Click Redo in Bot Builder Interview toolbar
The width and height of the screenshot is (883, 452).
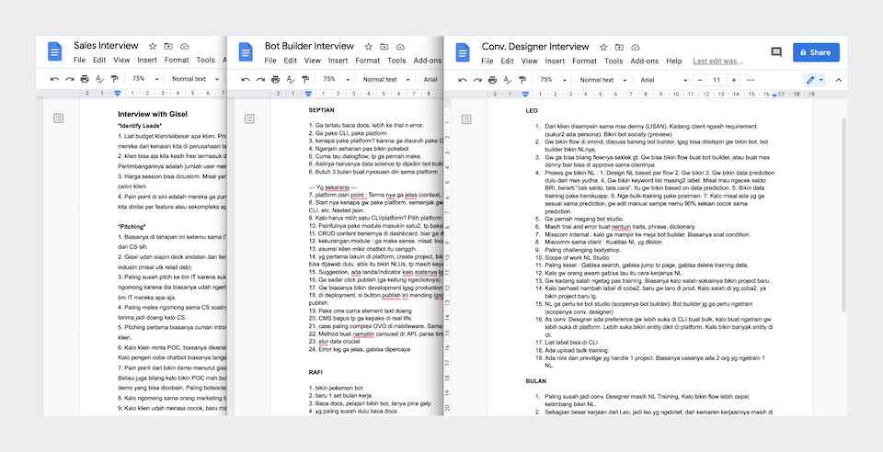click(260, 79)
